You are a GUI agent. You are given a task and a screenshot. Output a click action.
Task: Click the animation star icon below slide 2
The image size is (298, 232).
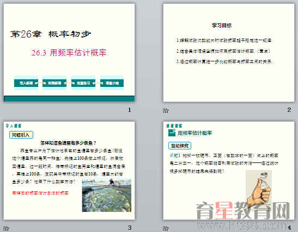[166, 110]
